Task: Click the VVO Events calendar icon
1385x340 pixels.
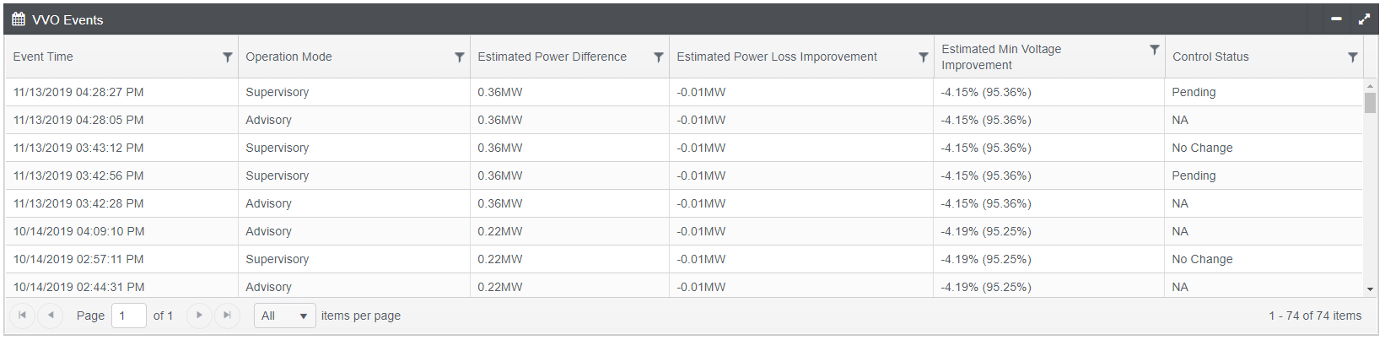Action: (19, 19)
